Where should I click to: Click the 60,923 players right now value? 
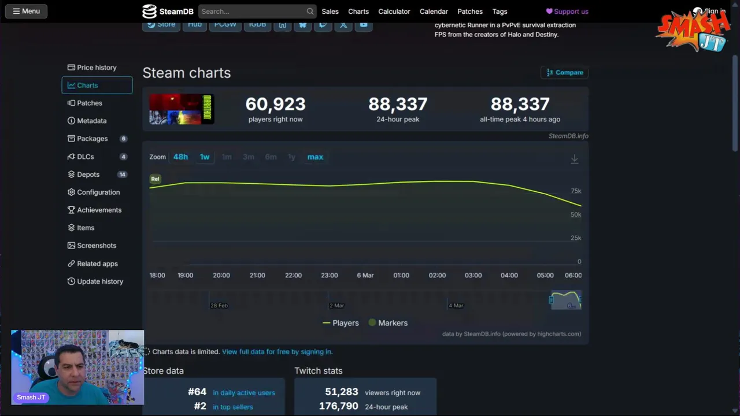point(275,104)
